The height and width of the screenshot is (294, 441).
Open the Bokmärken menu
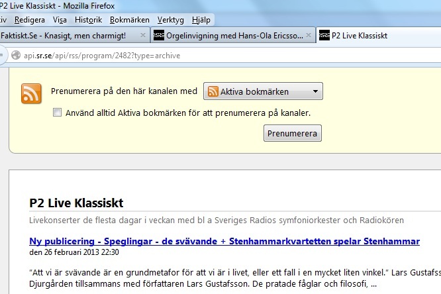coord(129,20)
